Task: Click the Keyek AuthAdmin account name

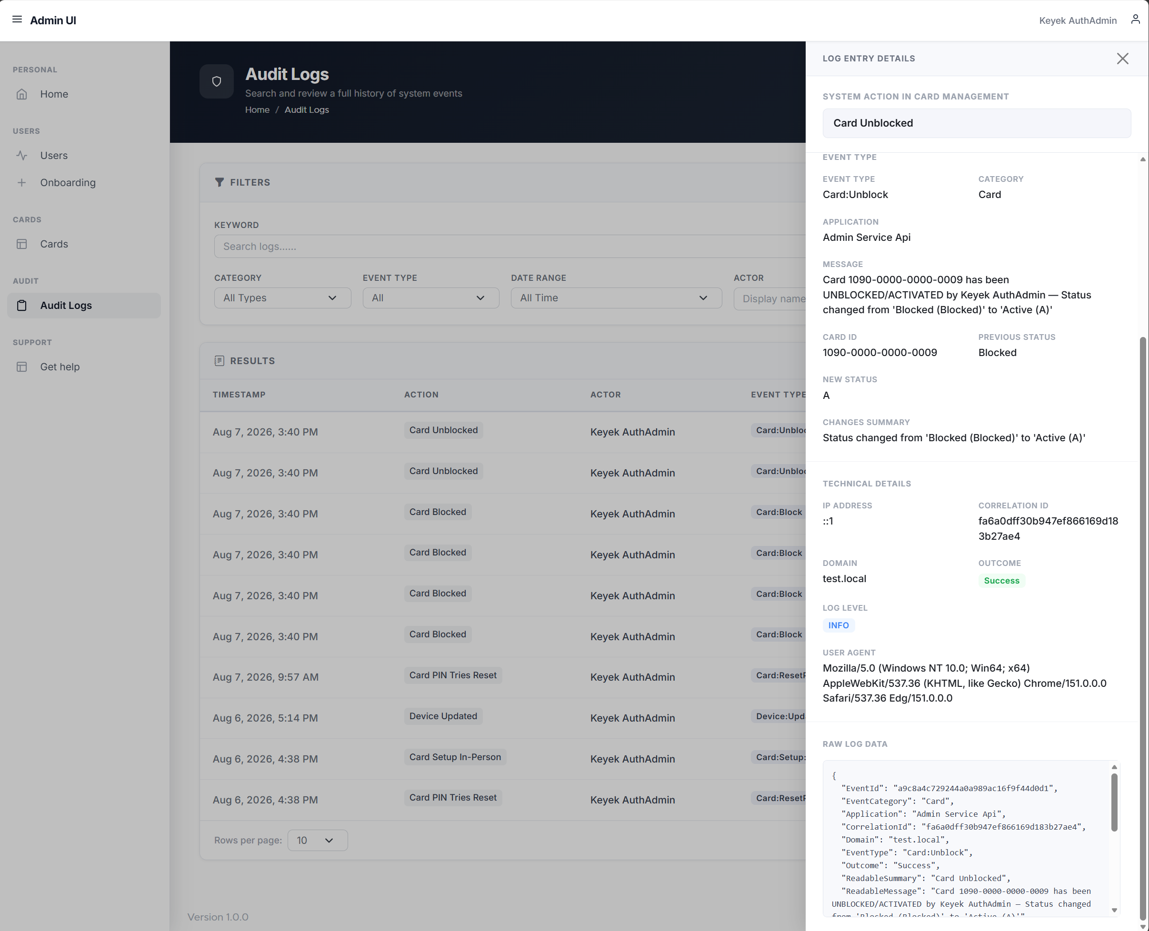Action: click(1078, 20)
